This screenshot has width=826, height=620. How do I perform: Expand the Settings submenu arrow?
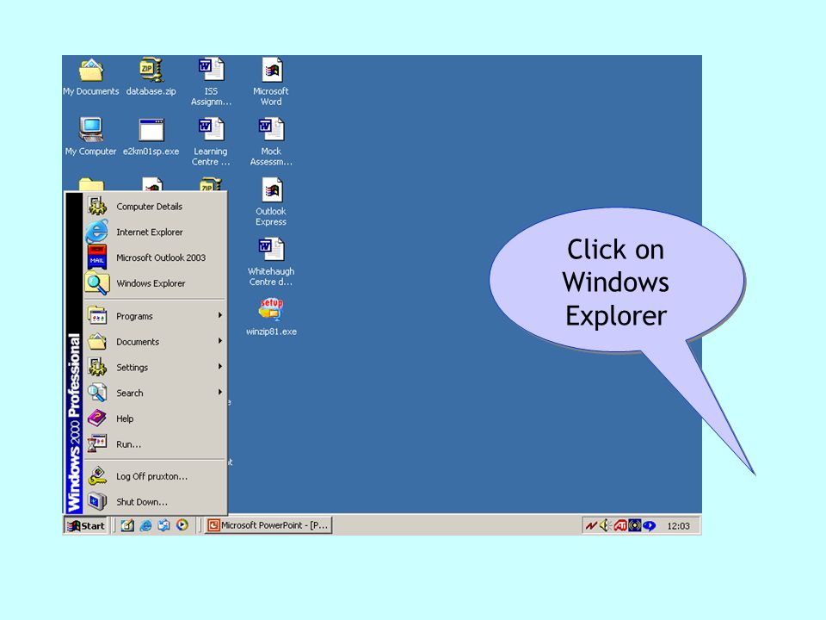(x=219, y=367)
